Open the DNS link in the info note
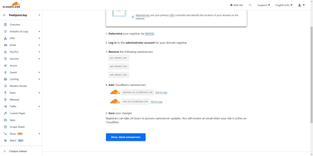This screenshot has width=313, height=156. (x=172, y=15)
